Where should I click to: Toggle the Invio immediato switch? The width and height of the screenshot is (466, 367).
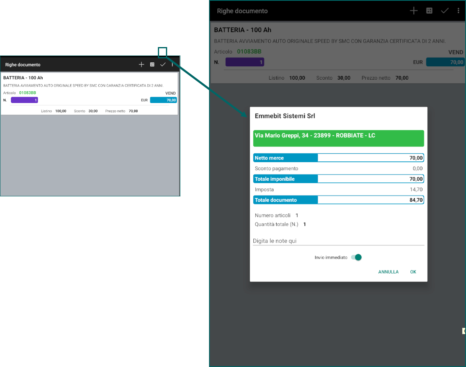point(356,257)
